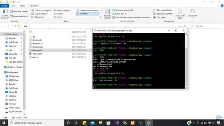Open the address bar history dropdown

tap(180, 26)
